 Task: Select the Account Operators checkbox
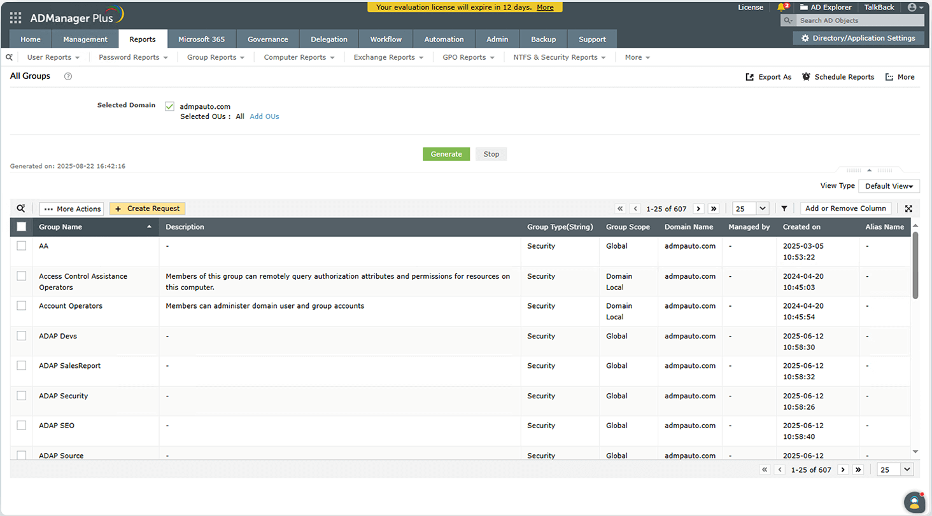tap(22, 305)
